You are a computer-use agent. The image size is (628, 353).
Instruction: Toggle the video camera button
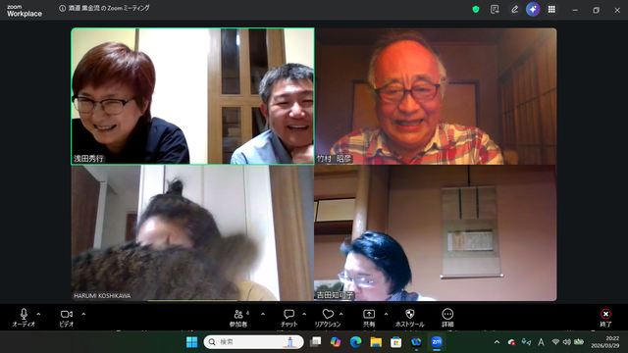(67, 318)
